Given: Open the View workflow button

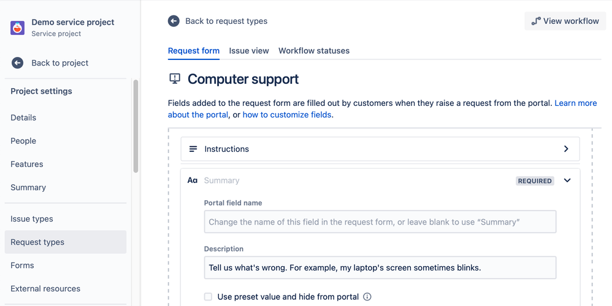Looking at the screenshot, I should tap(565, 21).
